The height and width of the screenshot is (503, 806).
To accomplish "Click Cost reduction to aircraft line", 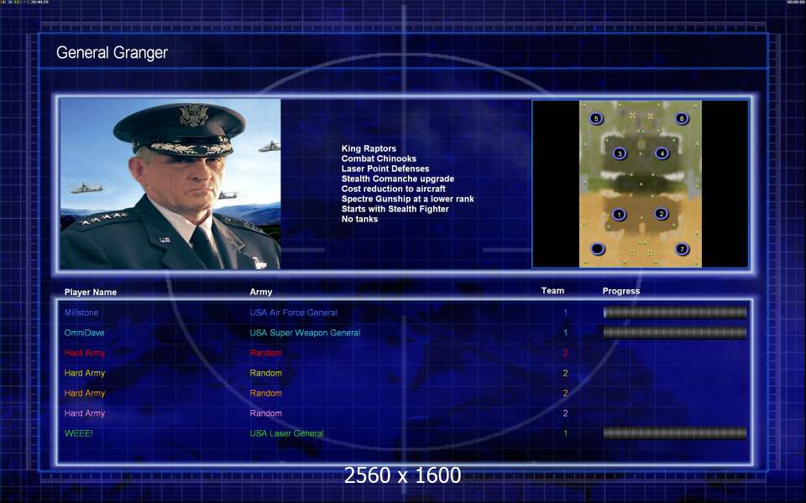I will click(x=393, y=189).
